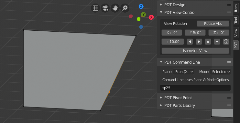This screenshot has width=240, height=123.
Task: Switch to camera view icon
Action: pos(105,8)
